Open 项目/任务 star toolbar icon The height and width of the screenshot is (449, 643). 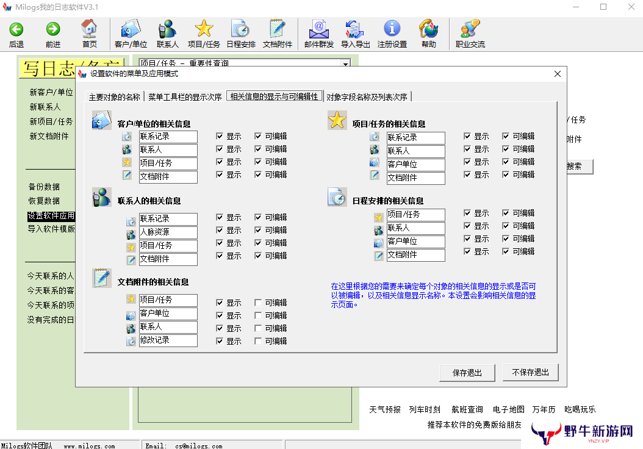pos(204,29)
